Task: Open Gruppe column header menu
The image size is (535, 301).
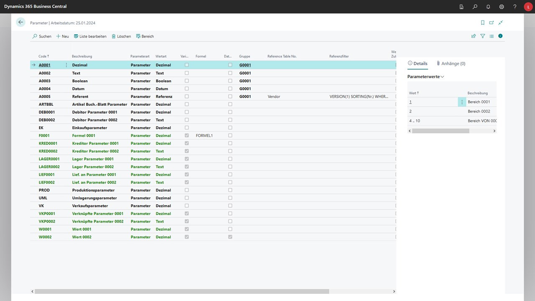Action: (x=245, y=56)
